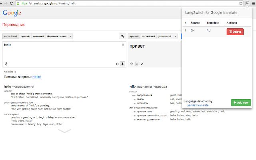Screen dimensions: 256x160
Task: Suggest an edit with the pencil icon
Action: [142, 64]
